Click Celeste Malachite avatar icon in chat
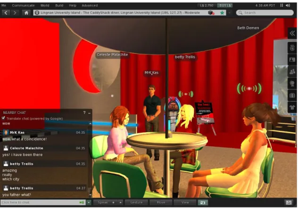Screen dimensions: 298x208 point(6,148)
